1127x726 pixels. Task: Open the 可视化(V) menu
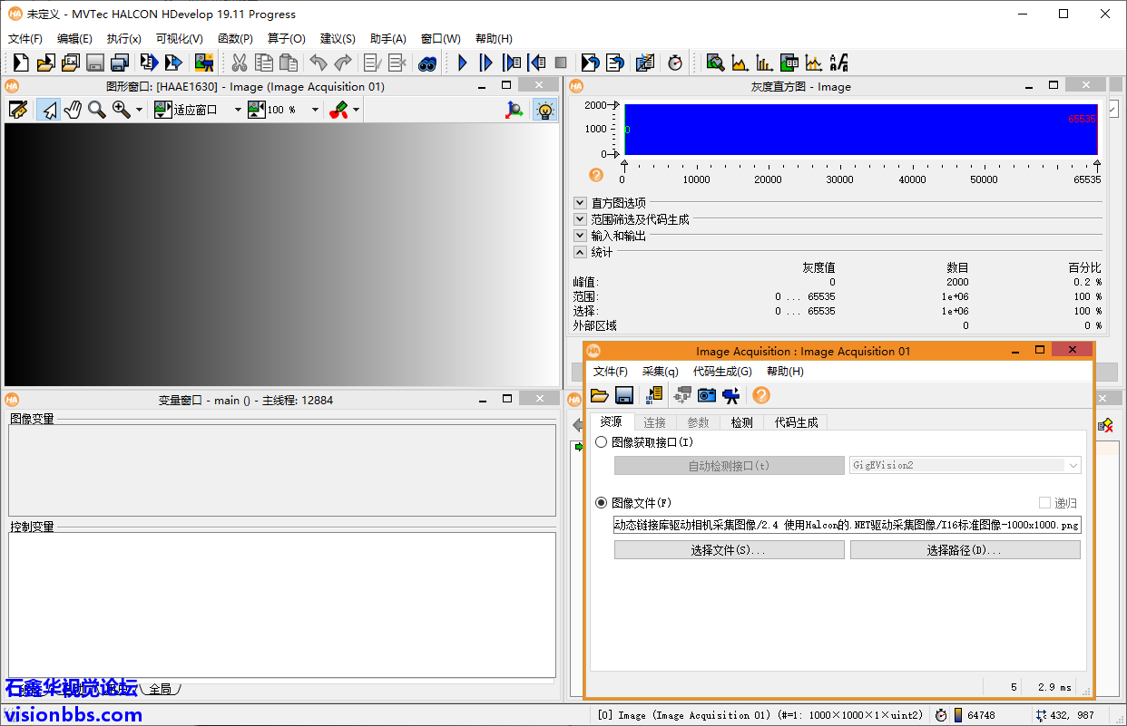180,39
